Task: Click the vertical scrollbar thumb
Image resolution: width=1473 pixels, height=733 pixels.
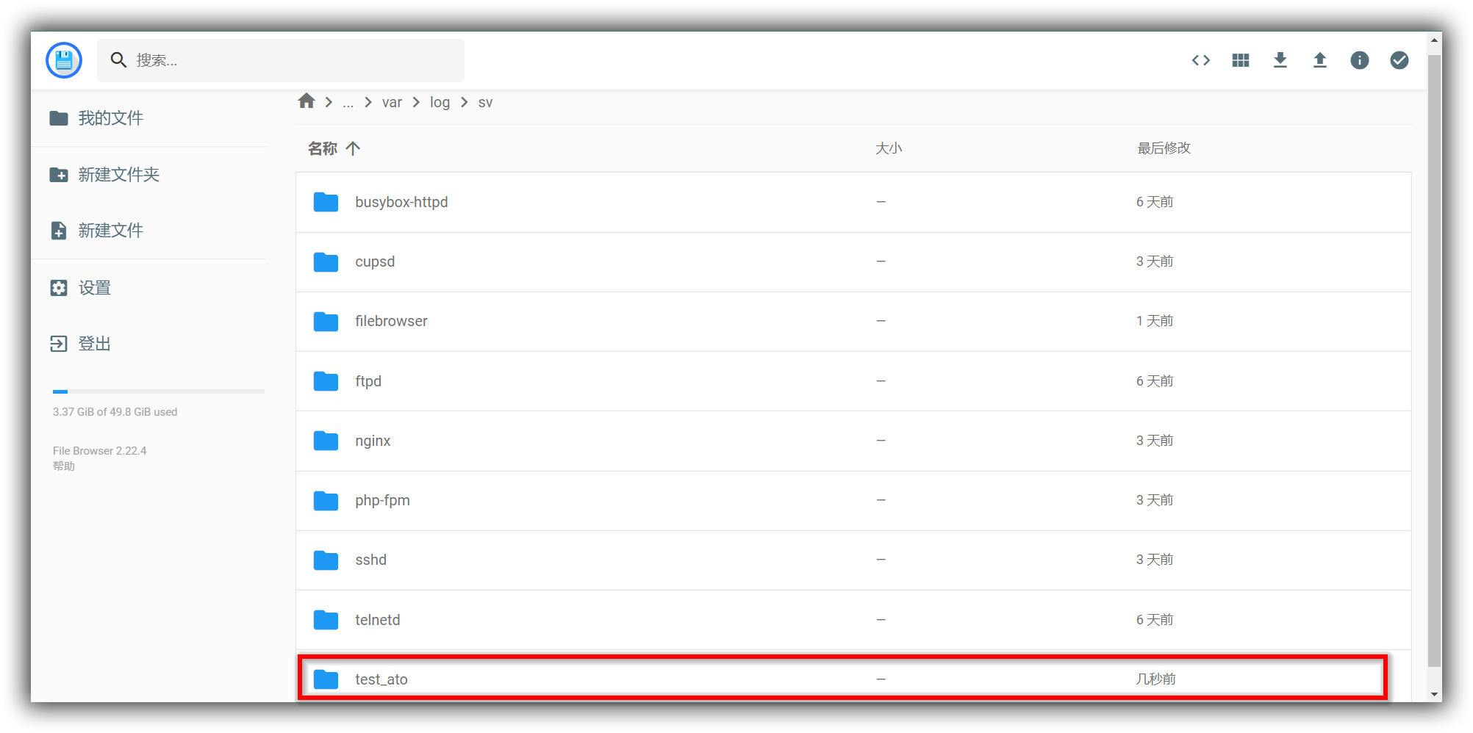Action: click(x=1434, y=360)
